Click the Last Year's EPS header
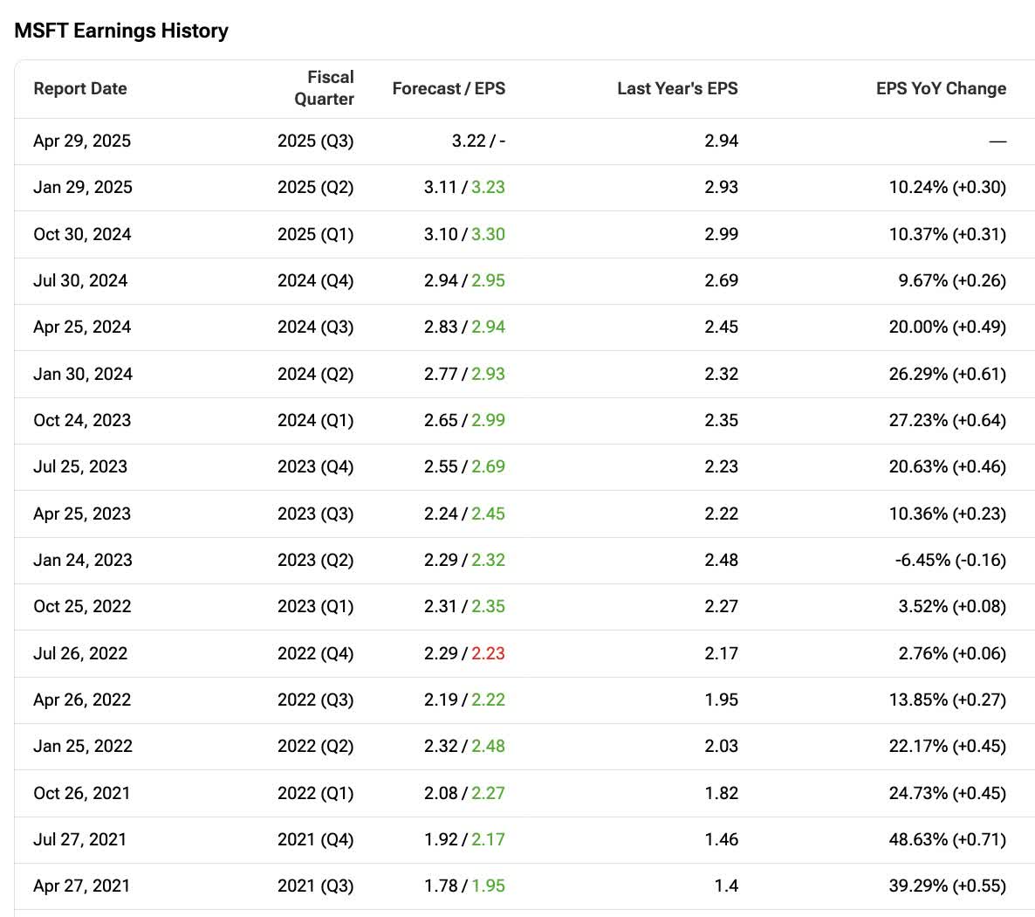 click(677, 88)
